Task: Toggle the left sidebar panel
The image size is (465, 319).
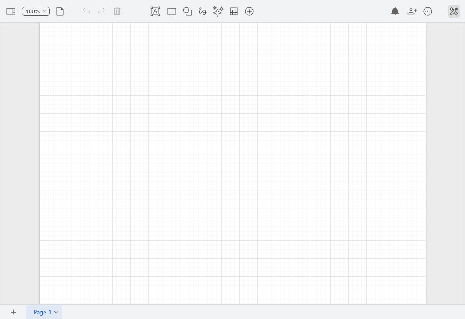Action: [x=10, y=11]
